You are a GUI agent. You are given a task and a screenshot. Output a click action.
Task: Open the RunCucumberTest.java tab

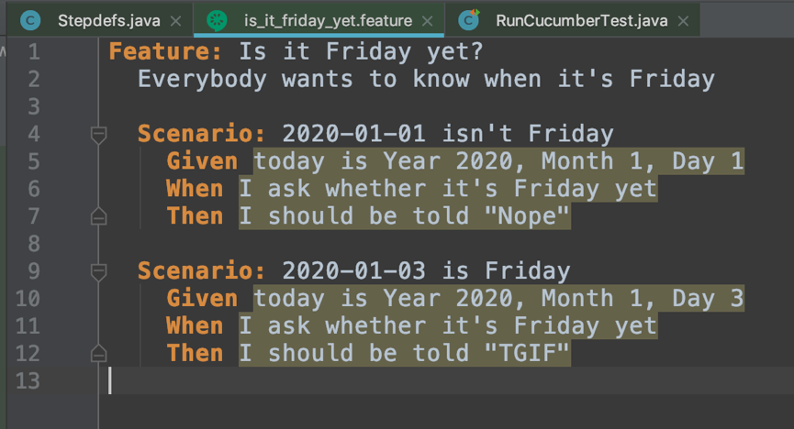[581, 21]
